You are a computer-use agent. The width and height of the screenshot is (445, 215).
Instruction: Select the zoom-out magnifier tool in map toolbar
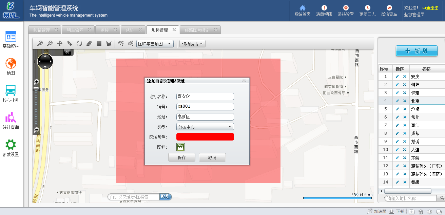[50, 44]
